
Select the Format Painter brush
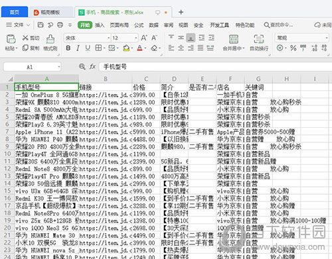coord(50,39)
